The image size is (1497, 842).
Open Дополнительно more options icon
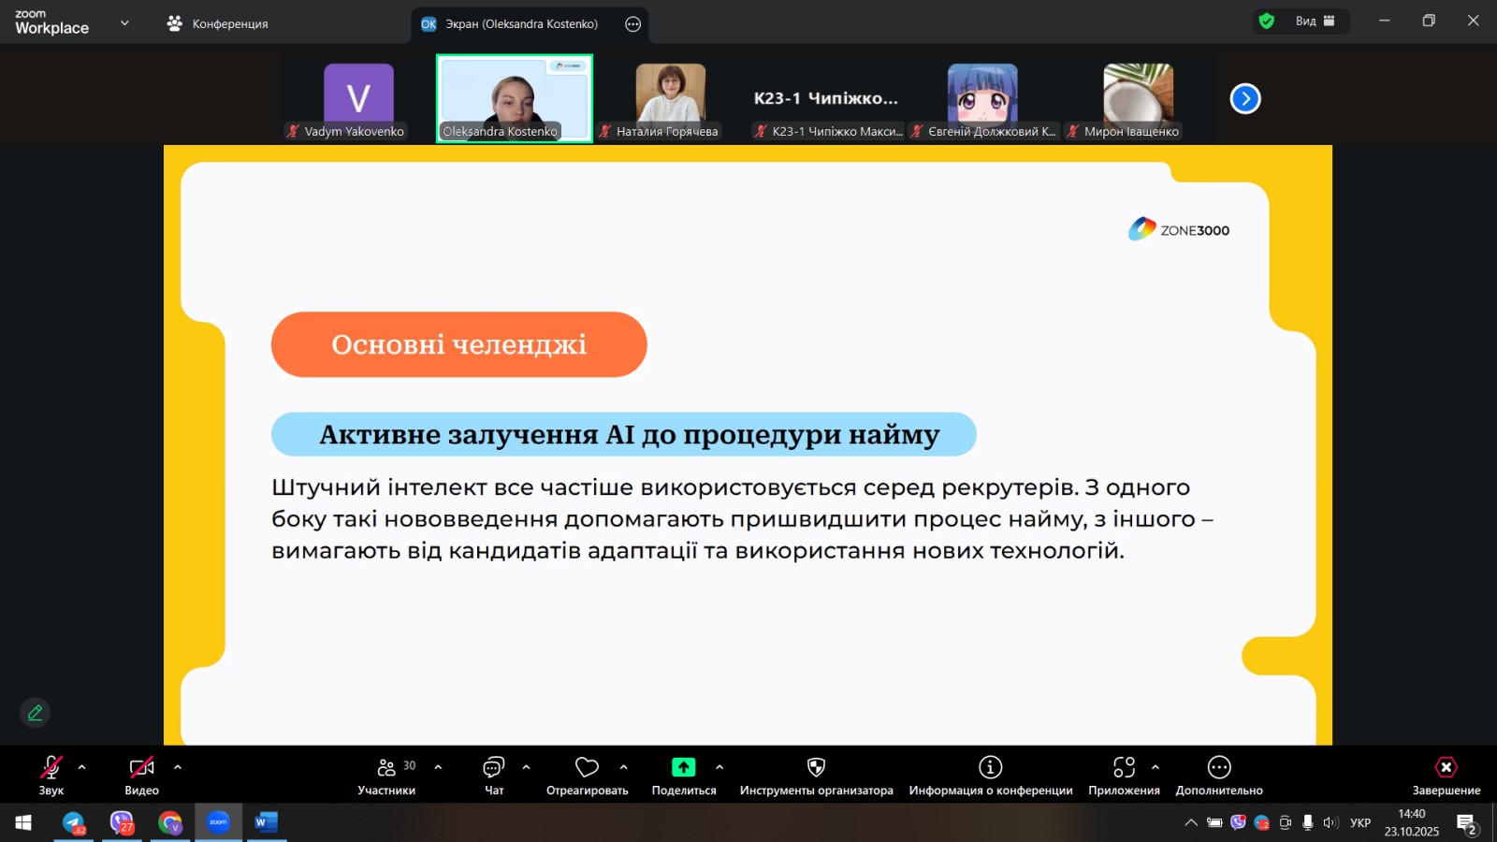coord(1218,768)
